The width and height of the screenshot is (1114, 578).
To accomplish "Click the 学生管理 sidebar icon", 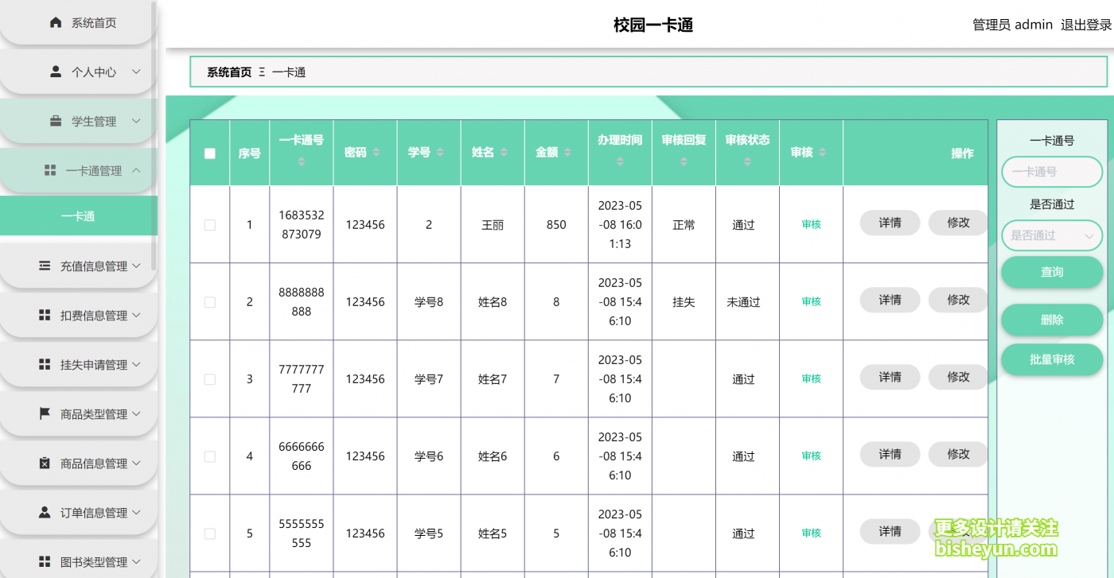I will pos(55,121).
